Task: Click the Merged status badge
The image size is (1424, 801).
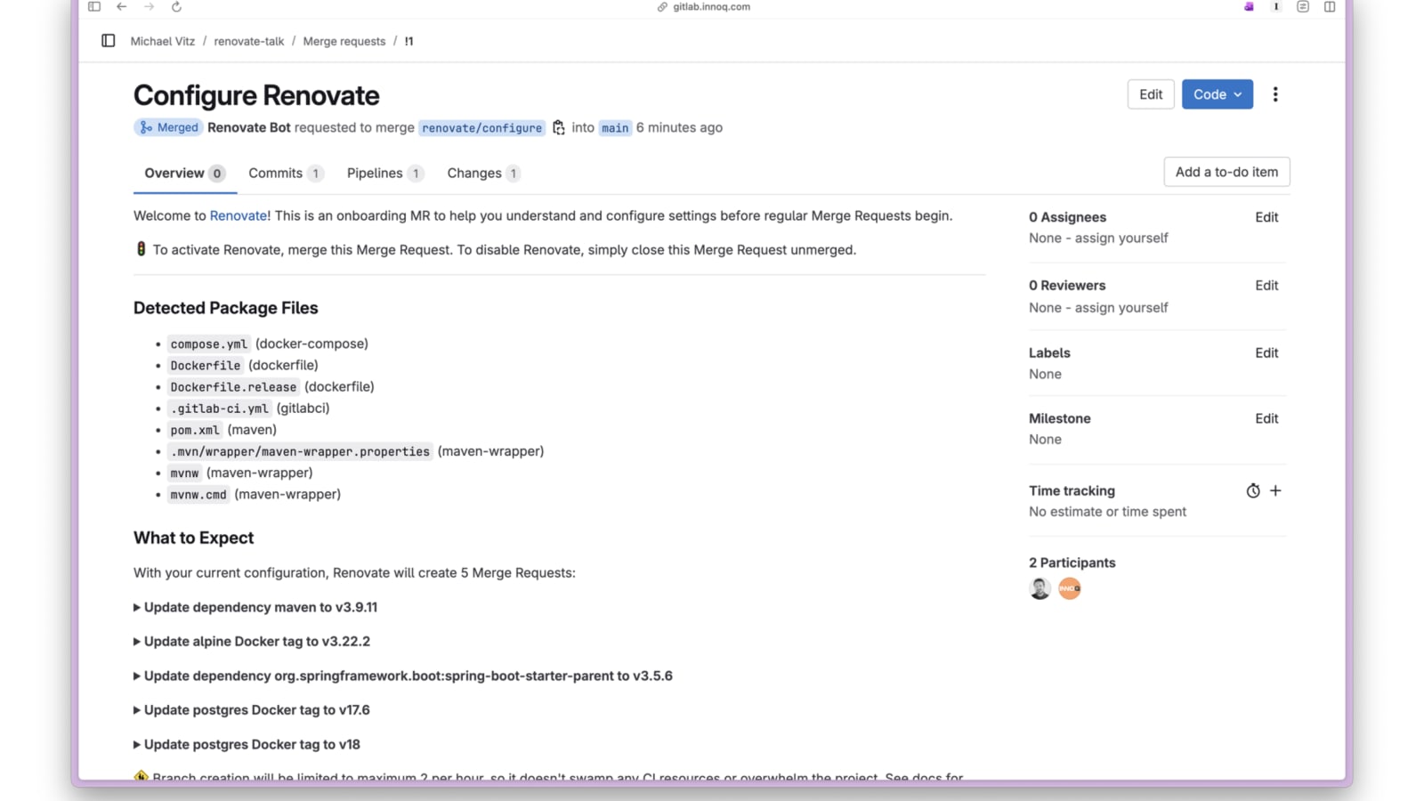Action: coord(168,127)
